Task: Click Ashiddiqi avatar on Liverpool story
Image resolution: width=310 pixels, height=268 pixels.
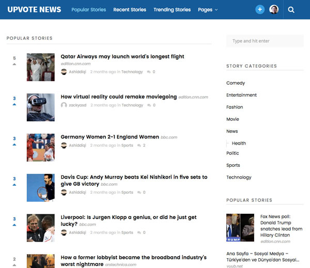Action: coord(64,232)
